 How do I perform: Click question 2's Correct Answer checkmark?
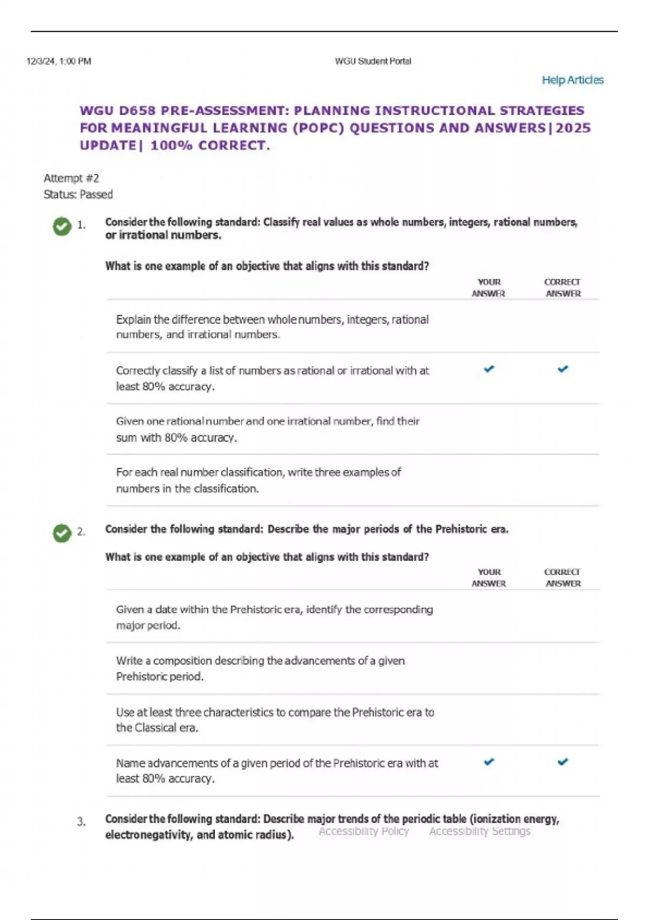pos(562,762)
